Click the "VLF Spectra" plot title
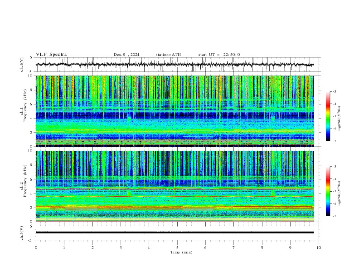This screenshot has width=359, height=278. pos(51,55)
